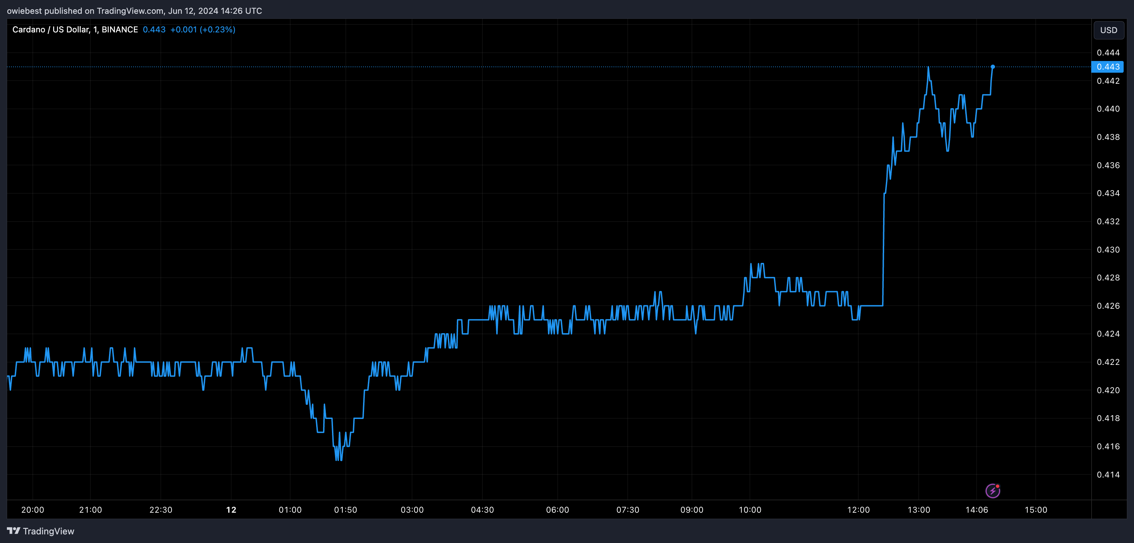This screenshot has height=543, width=1134.
Task: Click the 13:00 time axis label
Action: pyautogui.click(x=919, y=510)
